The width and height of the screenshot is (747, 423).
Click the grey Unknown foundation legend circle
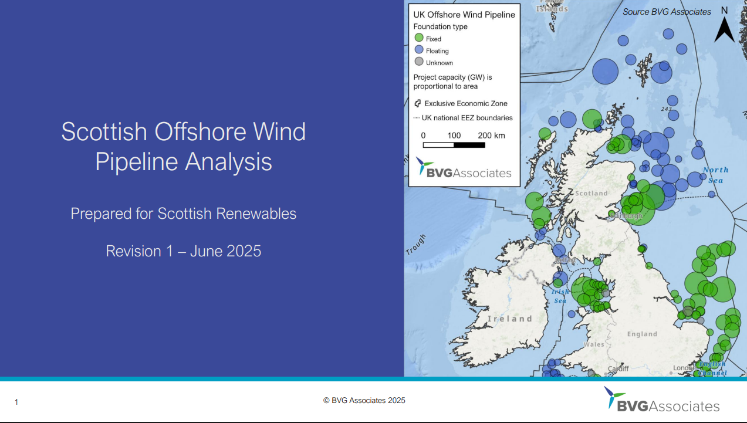418,62
